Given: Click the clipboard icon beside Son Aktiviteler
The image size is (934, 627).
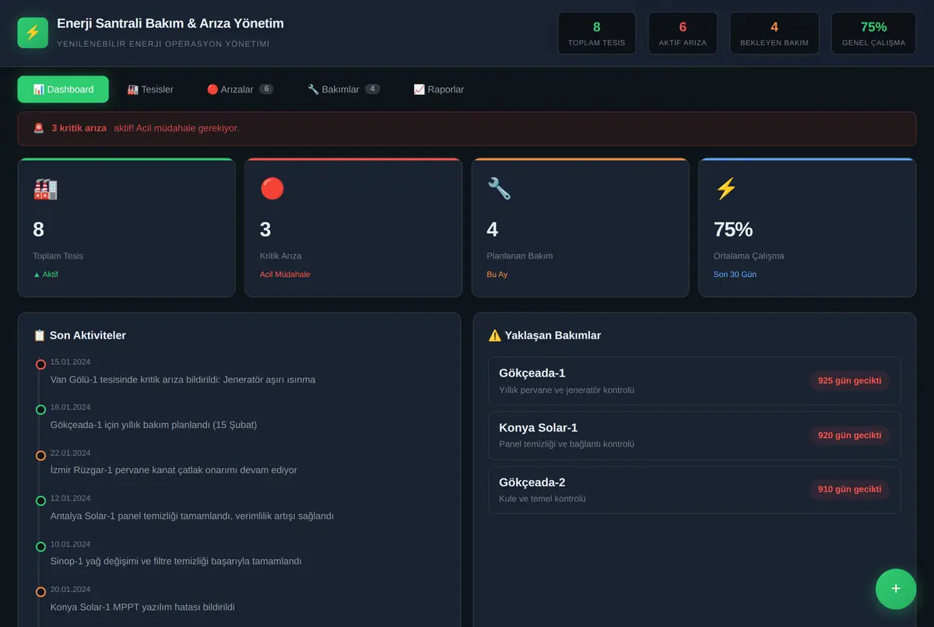Looking at the screenshot, I should point(40,335).
